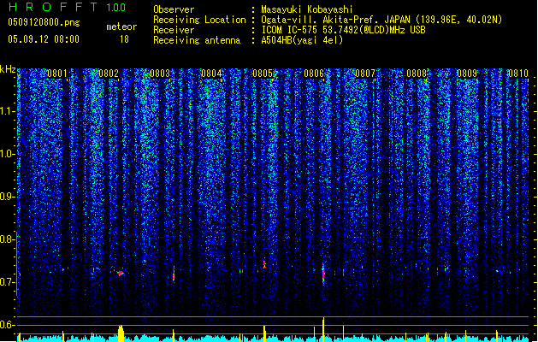Click the ICOM IC-575 53.7492 MHz receiver text

pos(343,30)
